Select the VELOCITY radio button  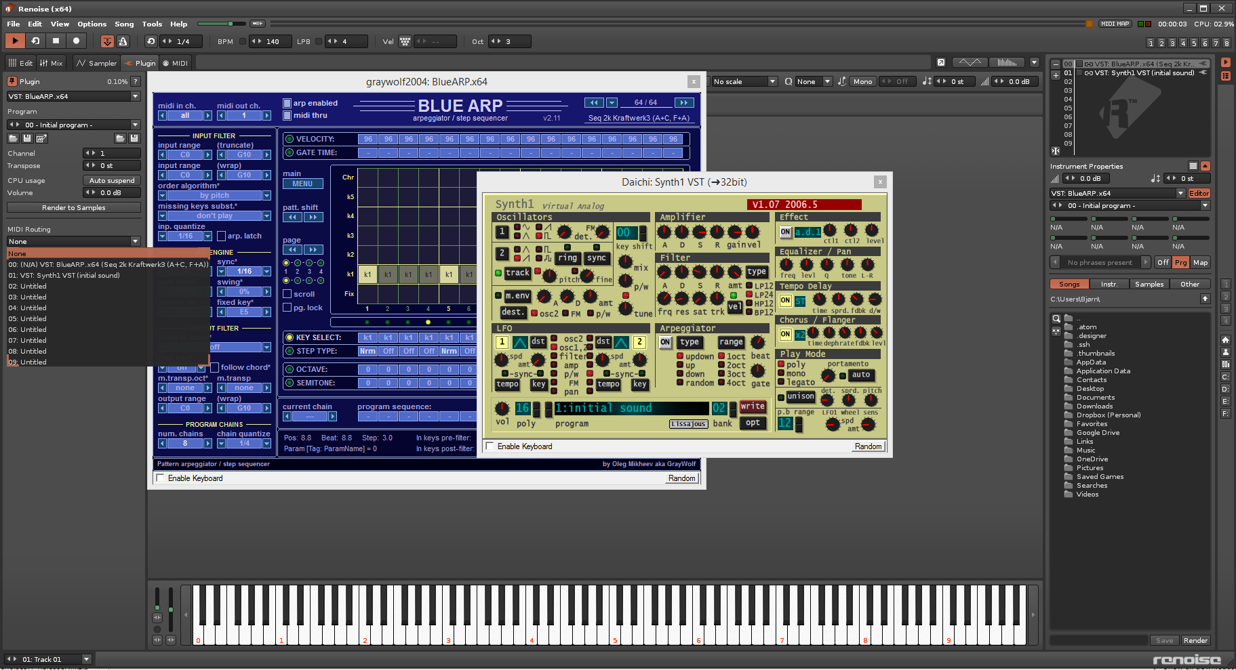click(x=290, y=139)
